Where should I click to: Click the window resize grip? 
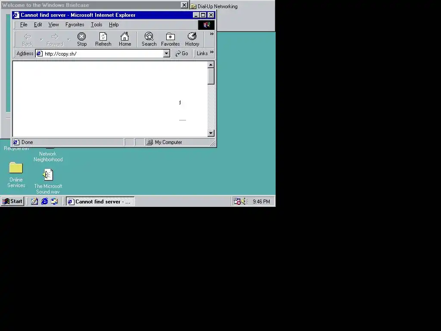(213, 143)
